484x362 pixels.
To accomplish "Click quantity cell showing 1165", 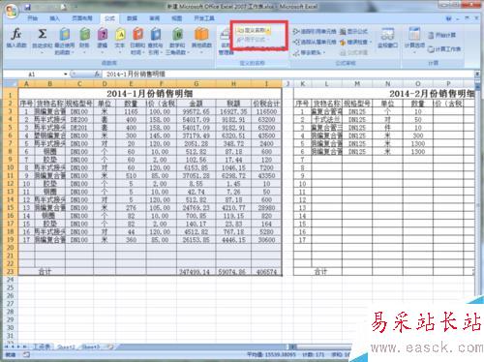I will (131, 111).
